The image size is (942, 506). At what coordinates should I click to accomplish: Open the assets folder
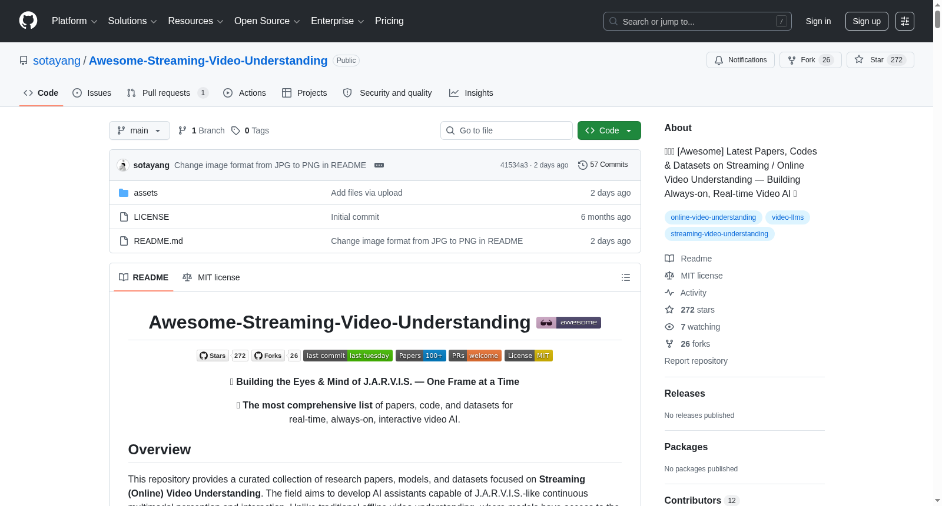145,193
